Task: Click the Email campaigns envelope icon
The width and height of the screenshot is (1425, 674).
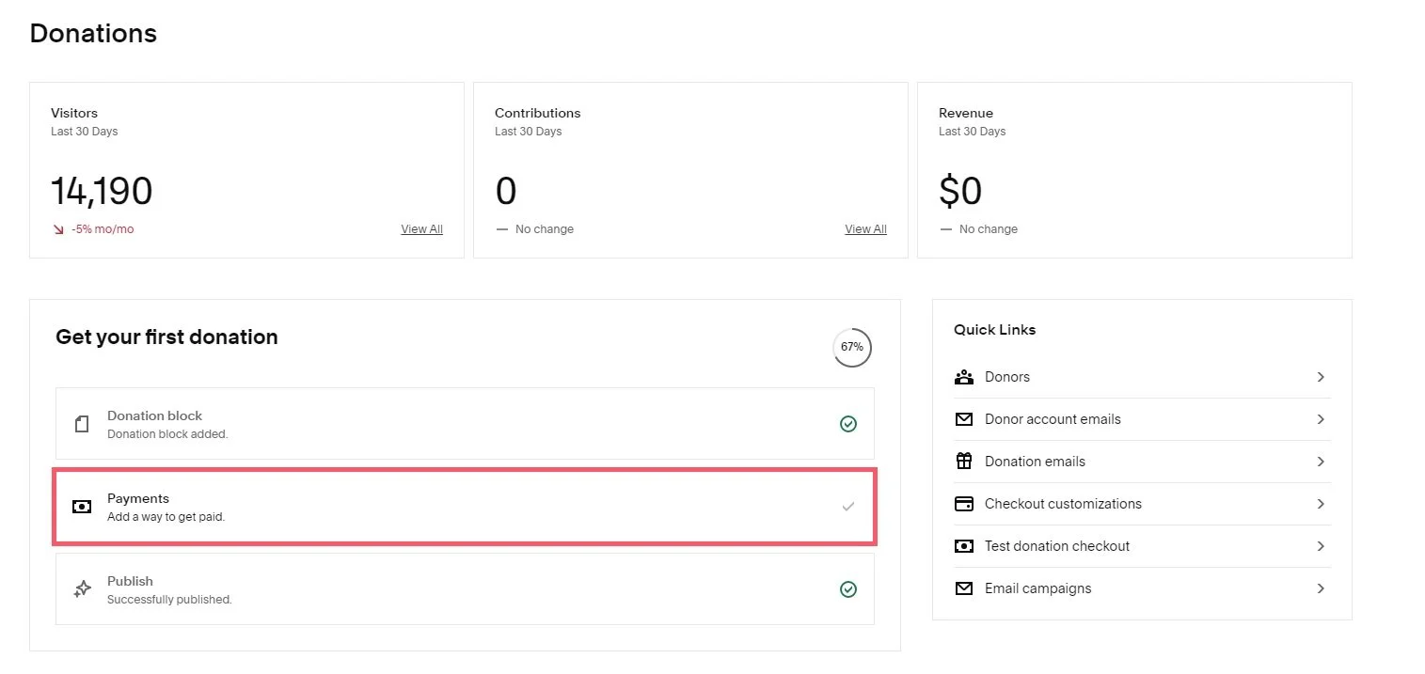Action: (963, 588)
